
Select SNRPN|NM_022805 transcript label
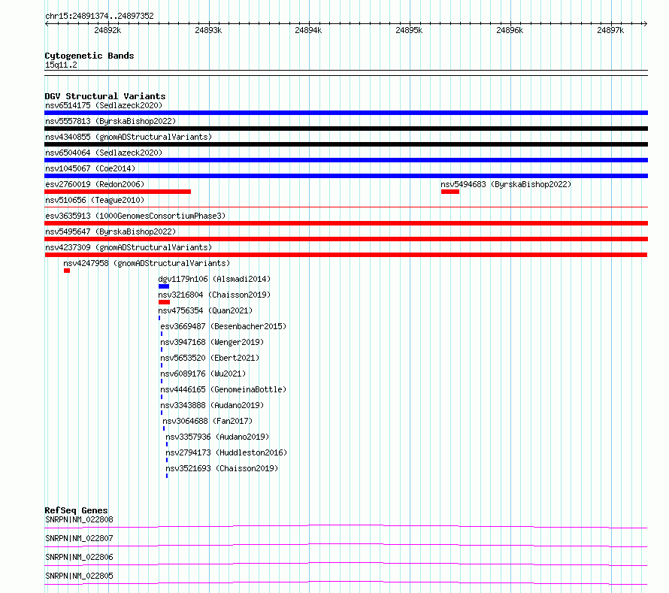80,576
